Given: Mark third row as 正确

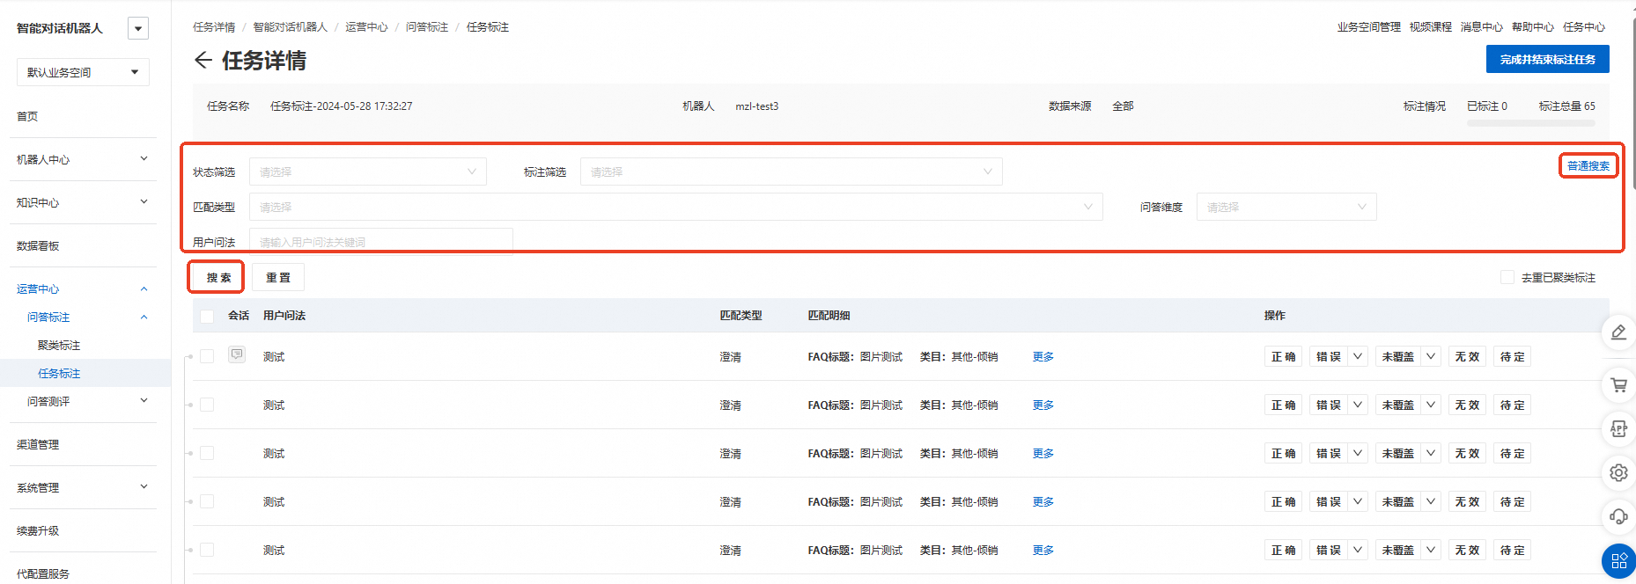Looking at the screenshot, I should [1284, 453].
